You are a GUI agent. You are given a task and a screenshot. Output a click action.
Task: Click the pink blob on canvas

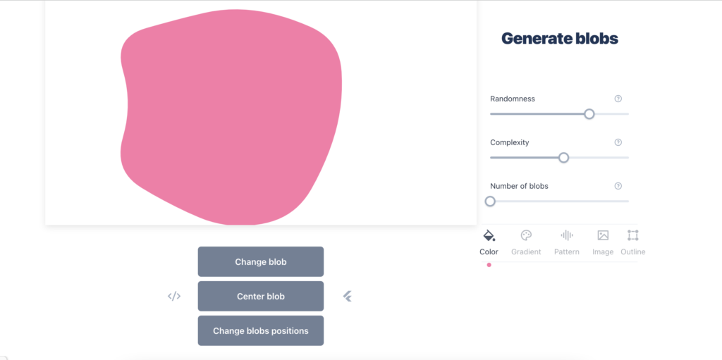tap(231, 118)
